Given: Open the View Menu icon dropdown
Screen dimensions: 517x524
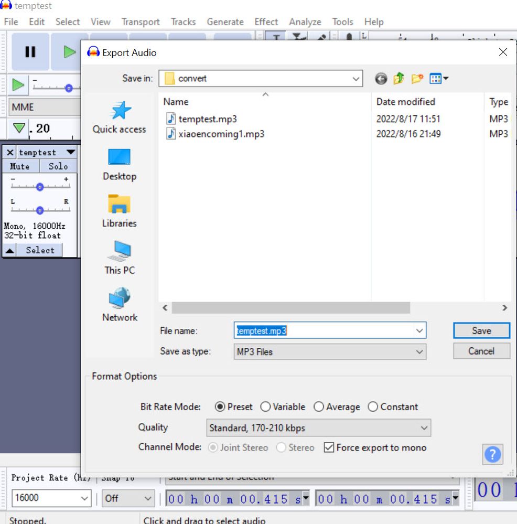Looking at the screenshot, I should (x=439, y=79).
